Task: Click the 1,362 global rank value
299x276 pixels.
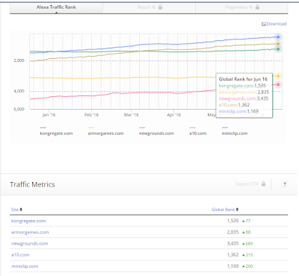Action: [232, 255]
